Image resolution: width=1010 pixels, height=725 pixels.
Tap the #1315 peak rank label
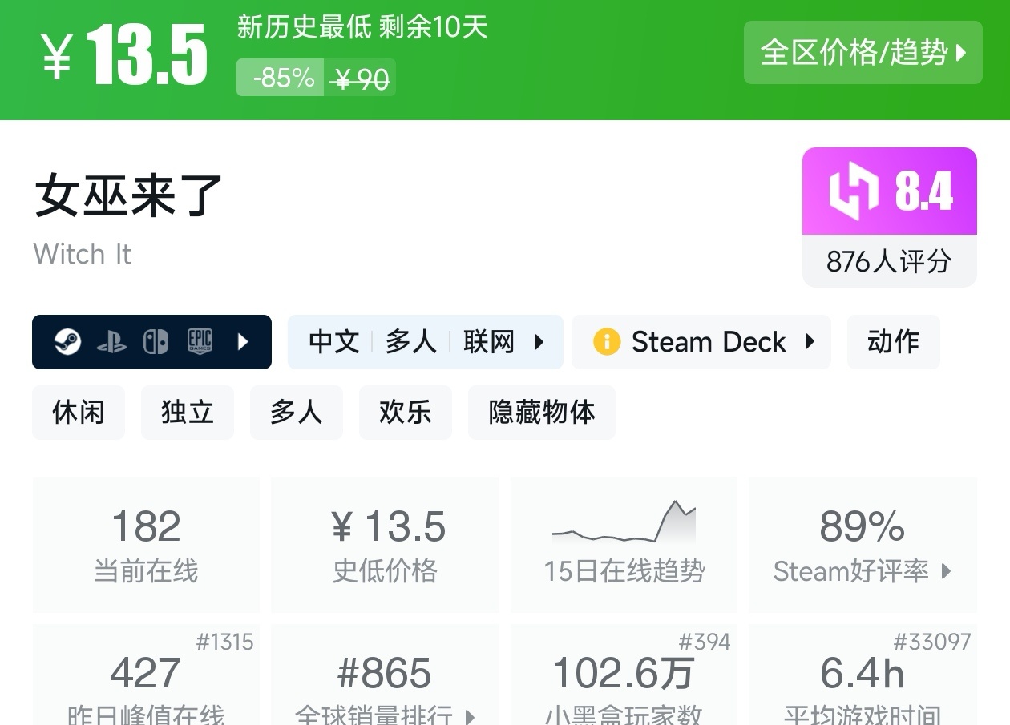point(225,642)
